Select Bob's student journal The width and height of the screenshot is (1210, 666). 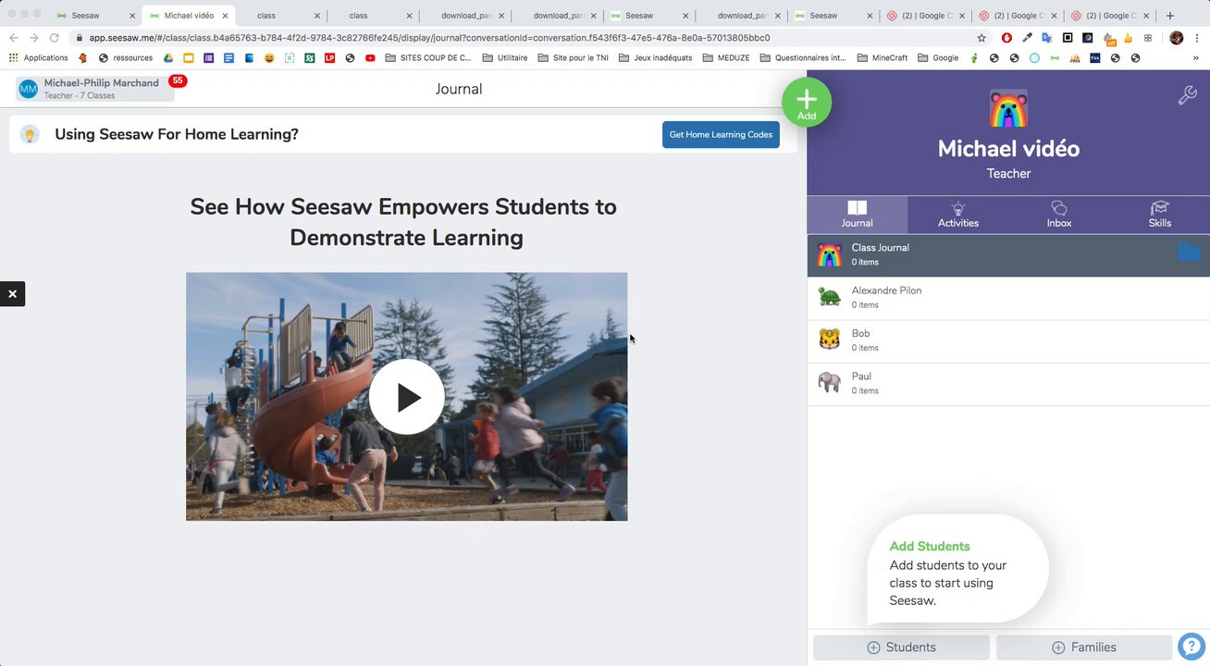click(x=1008, y=339)
